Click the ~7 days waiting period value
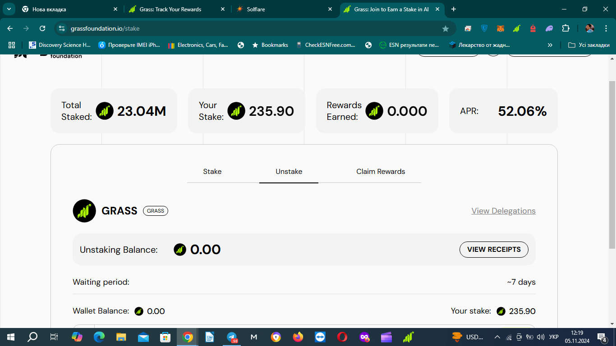 click(x=521, y=282)
